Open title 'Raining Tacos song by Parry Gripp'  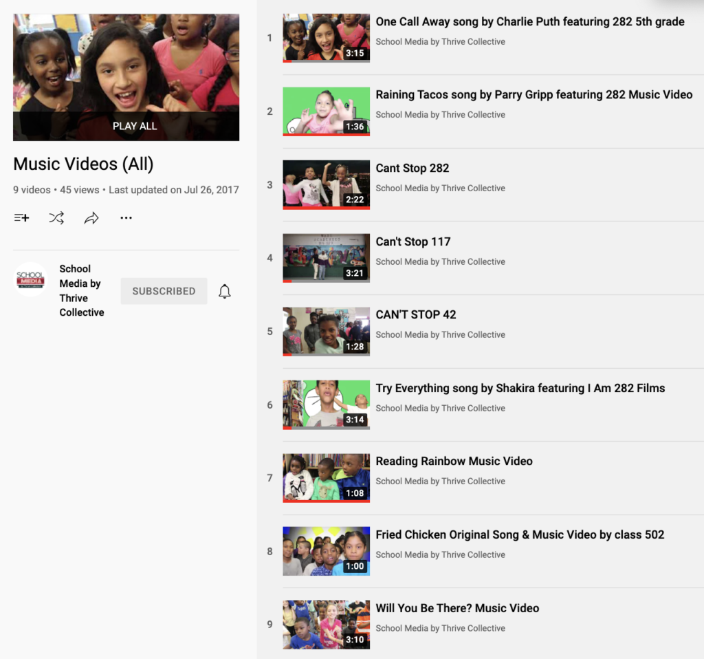pyautogui.click(x=533, y=95)
